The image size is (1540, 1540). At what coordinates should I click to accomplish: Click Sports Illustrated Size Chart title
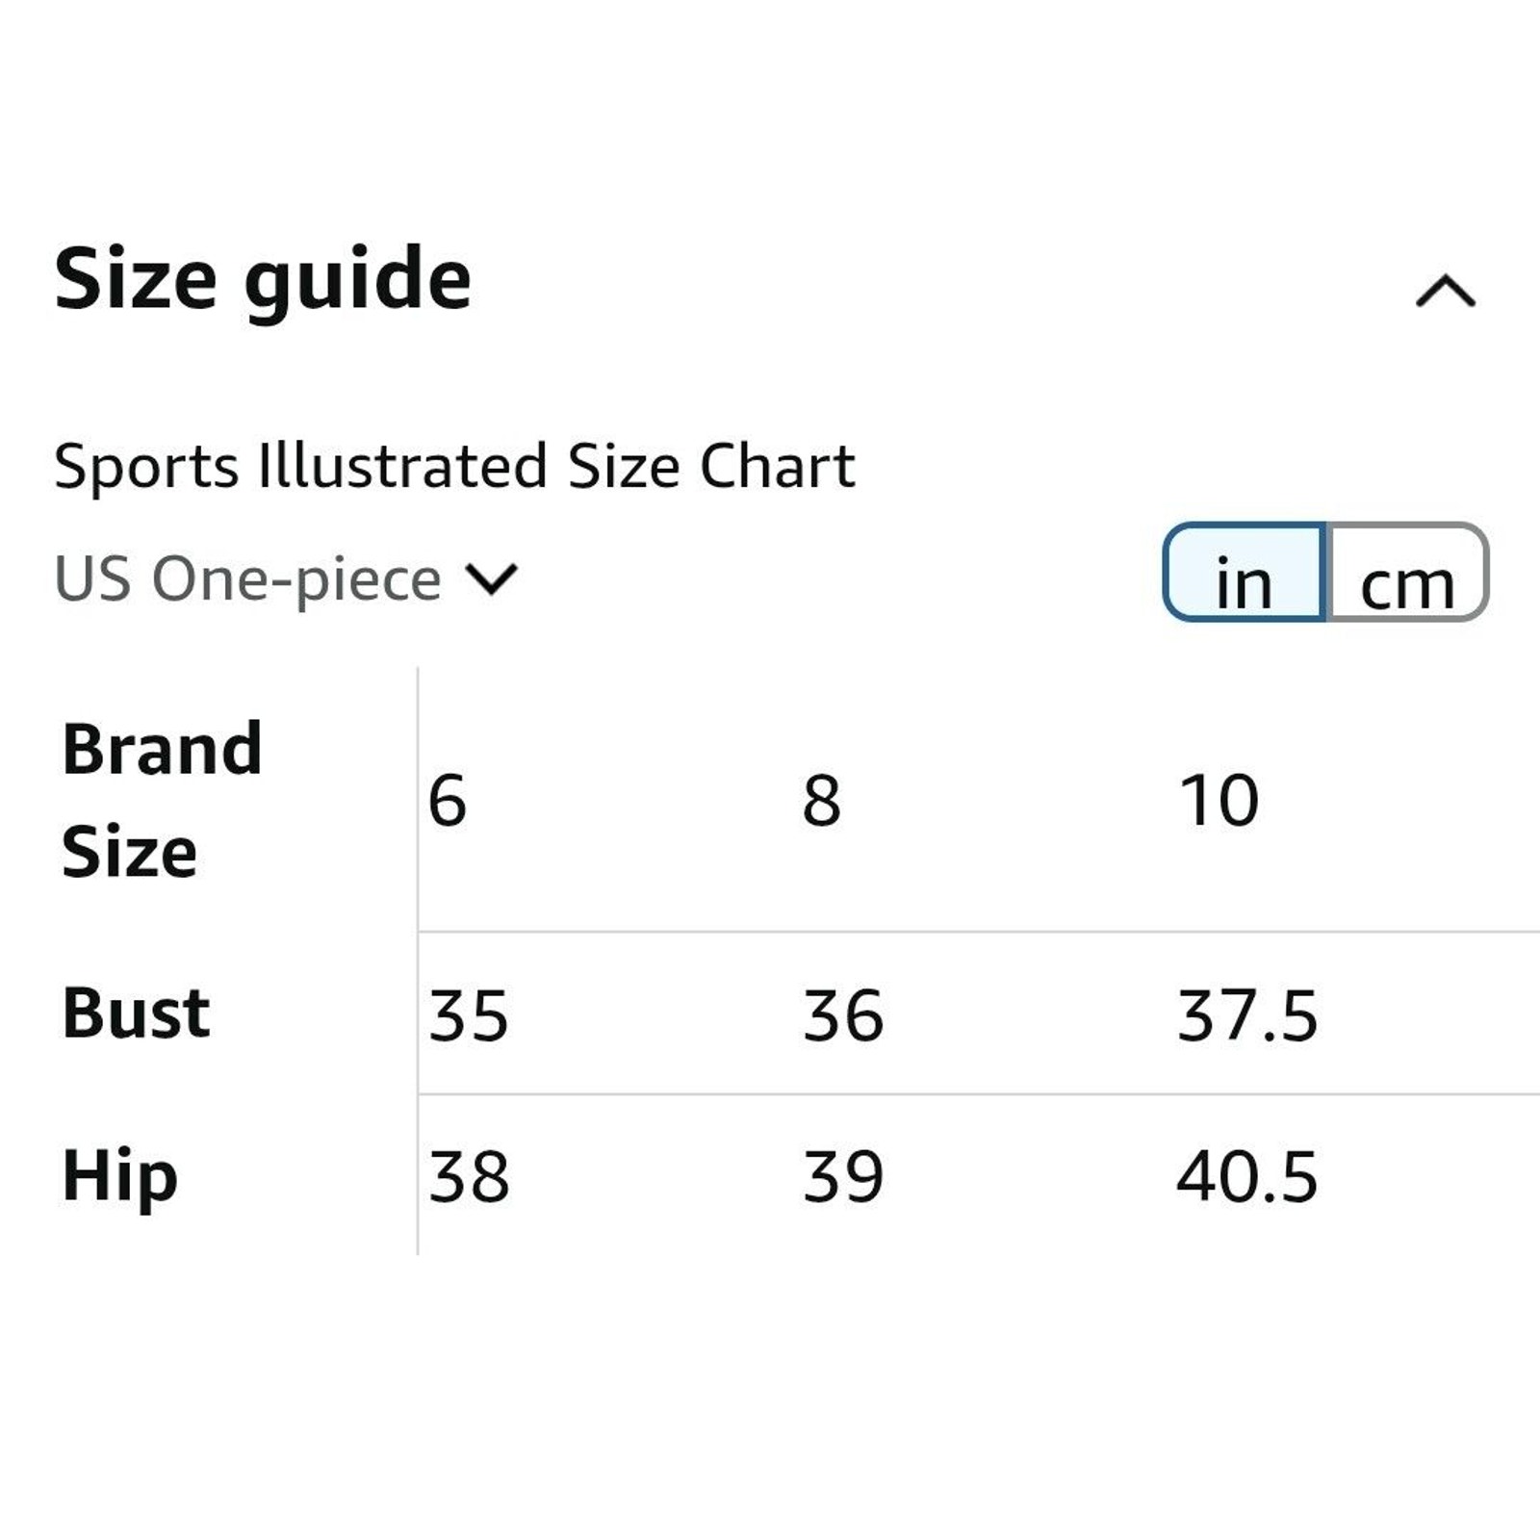pos(454,466)
